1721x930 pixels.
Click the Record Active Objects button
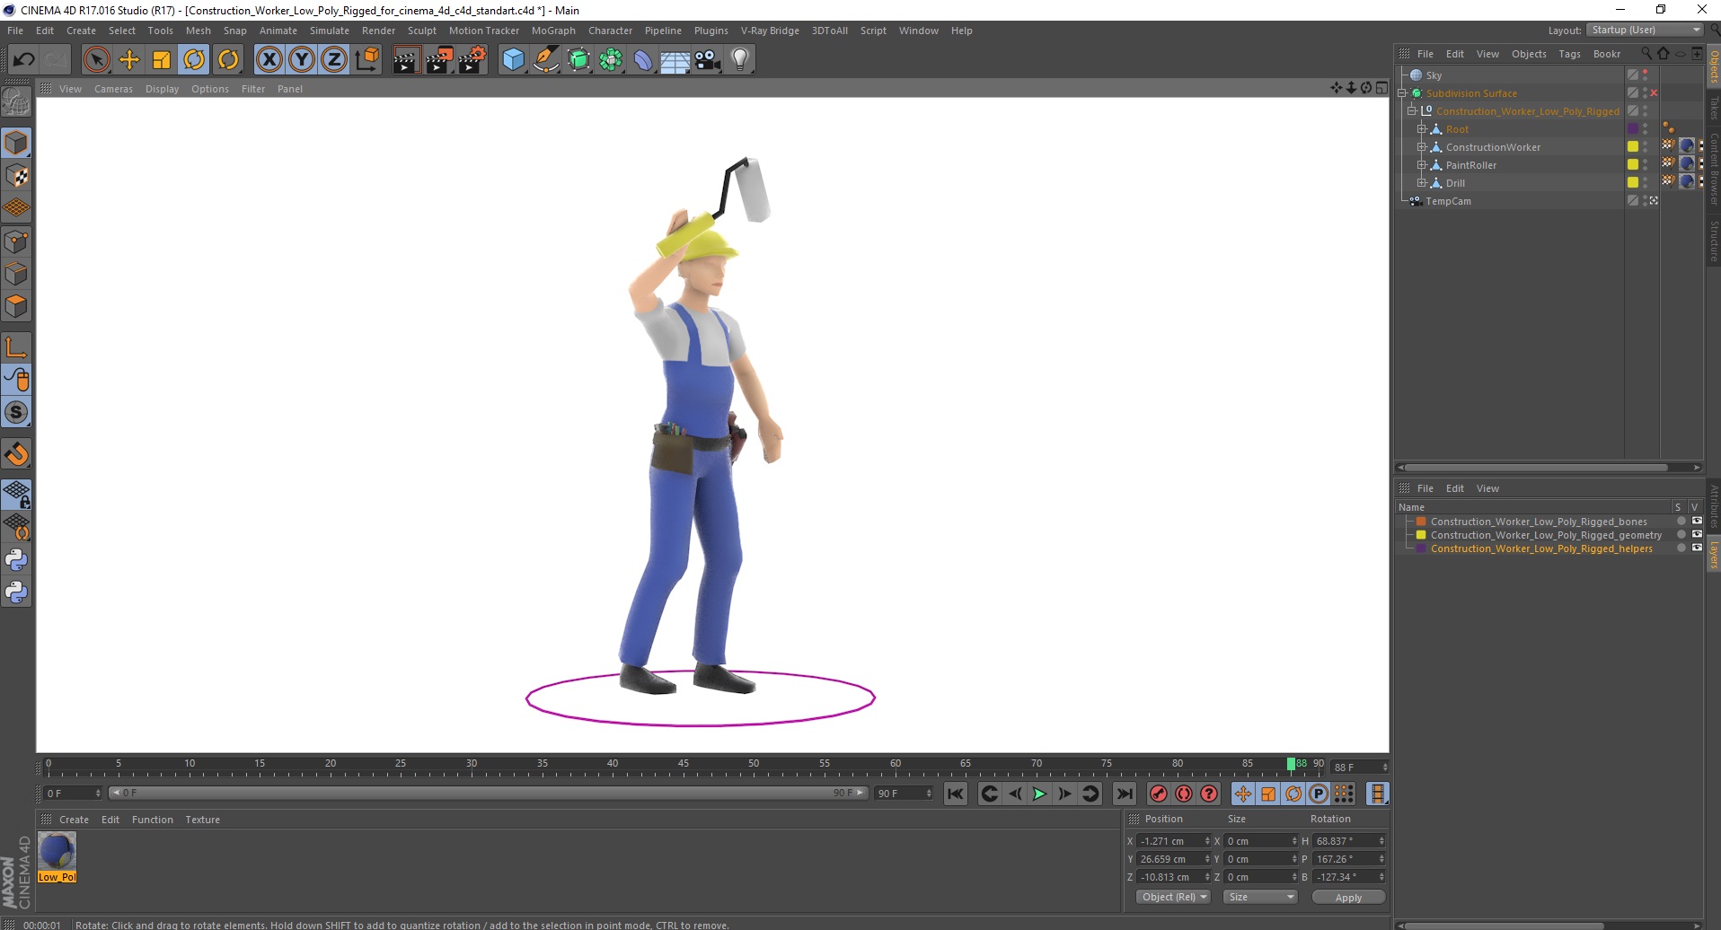[x=1159, y=794]
